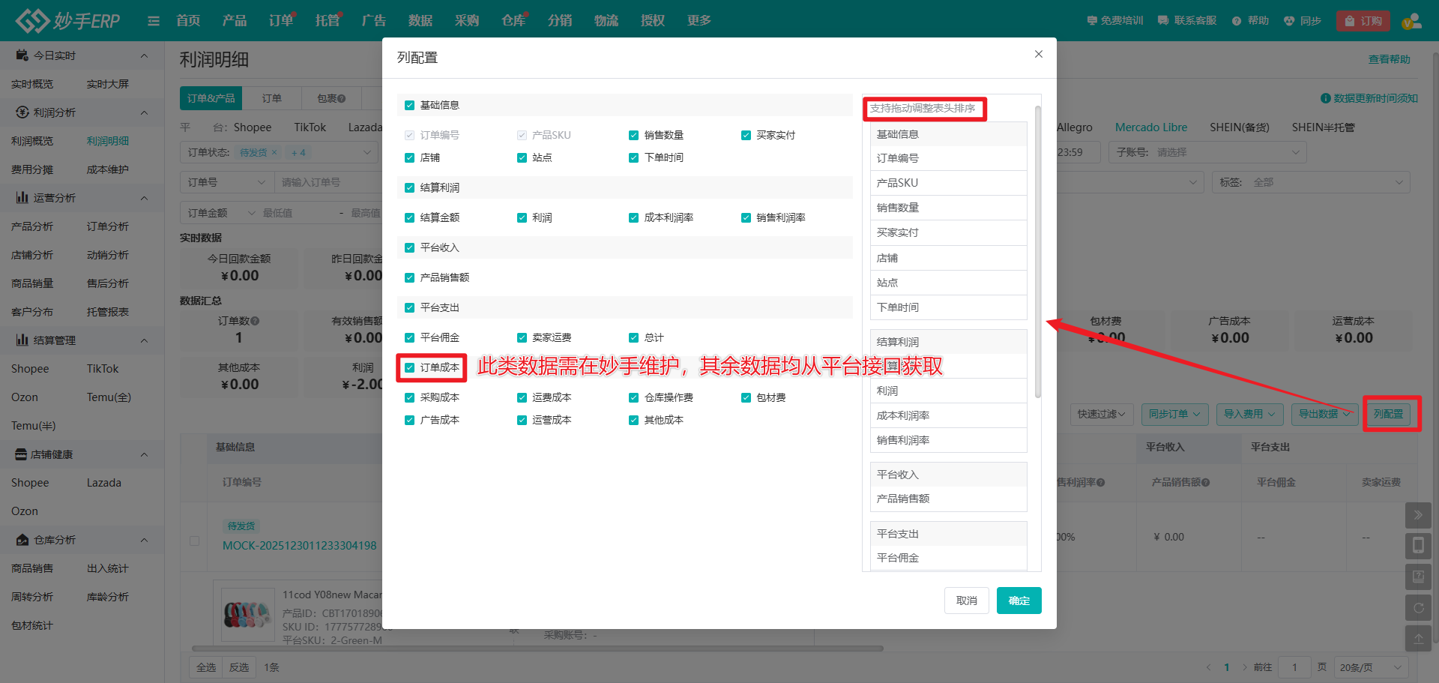The width and height of the screenshot is (1439, 683).
Task: Uncheck the 基础信息 group checkbox
Action: pos(409,106)
